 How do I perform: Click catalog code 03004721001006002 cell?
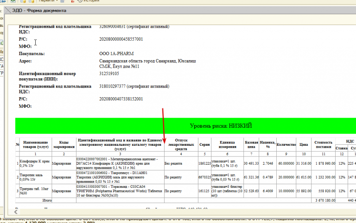click(120, 177)
